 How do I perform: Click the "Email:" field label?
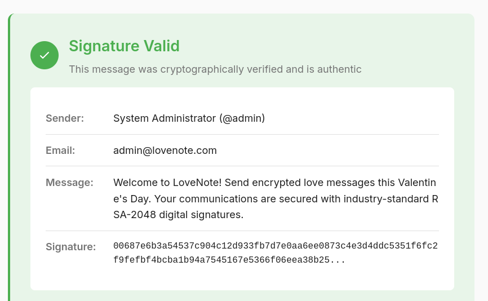60,150
